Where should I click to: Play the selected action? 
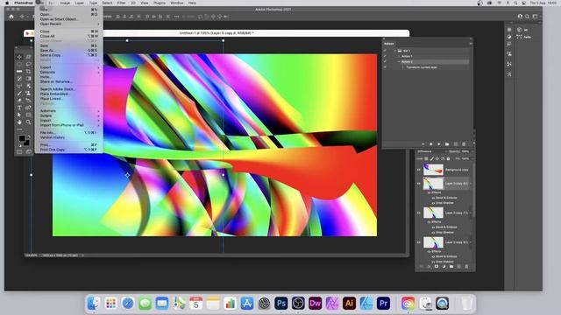pos(438,143)
